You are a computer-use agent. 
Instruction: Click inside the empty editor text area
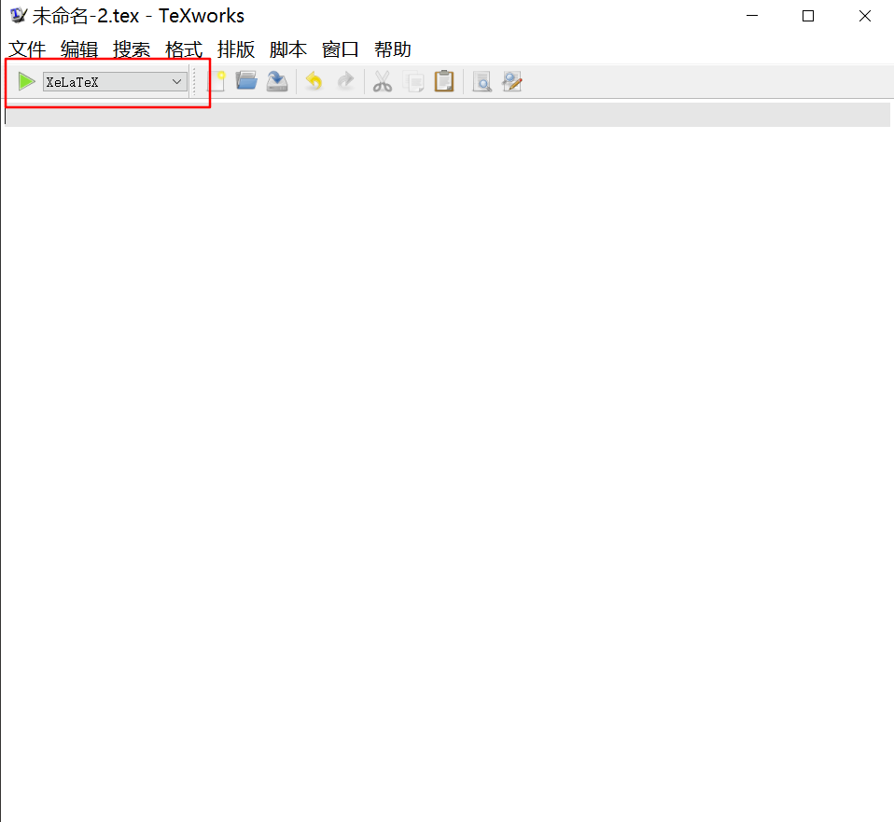tap(447, 462)
